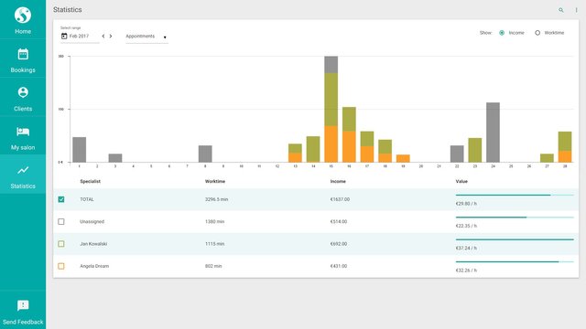Click the 1115 min worktime value
Screen dimensions: 586x329
pyautogui.click(x=214, y=244)
